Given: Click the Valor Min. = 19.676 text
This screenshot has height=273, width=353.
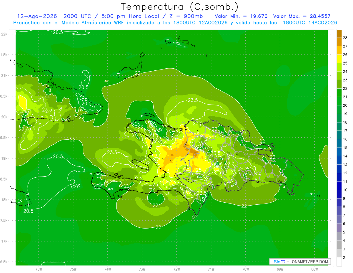Looking at the screenshot, I should (x=241, y=16).
